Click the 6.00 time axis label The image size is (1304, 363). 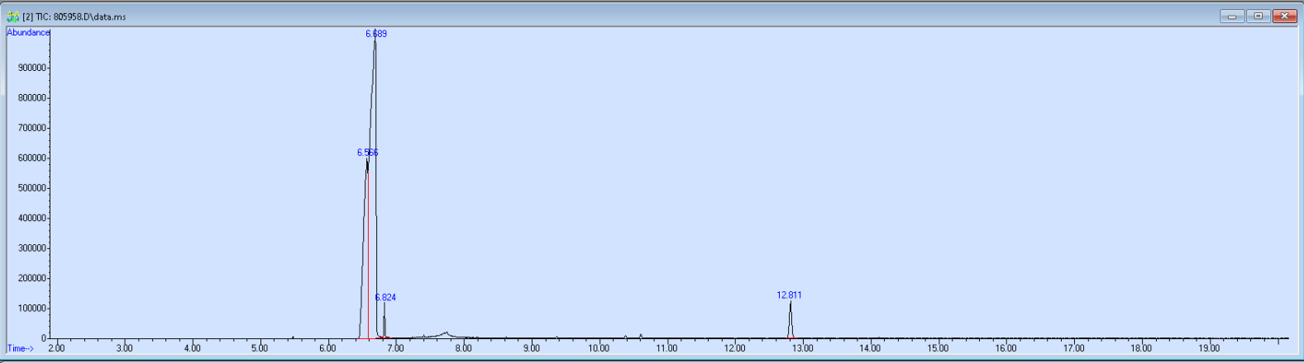[x=327, y=348]
